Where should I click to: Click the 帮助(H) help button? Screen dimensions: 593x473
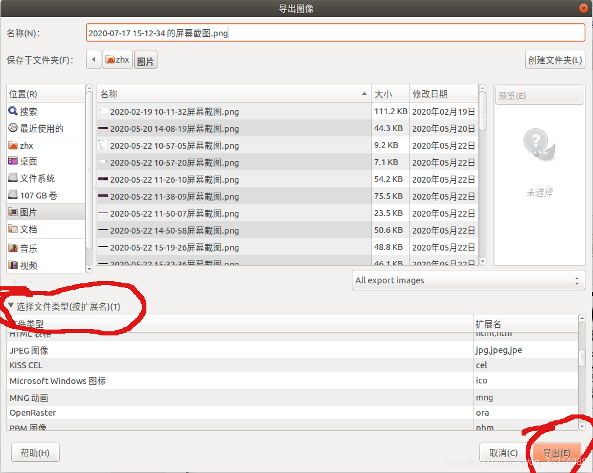(35, 453)
